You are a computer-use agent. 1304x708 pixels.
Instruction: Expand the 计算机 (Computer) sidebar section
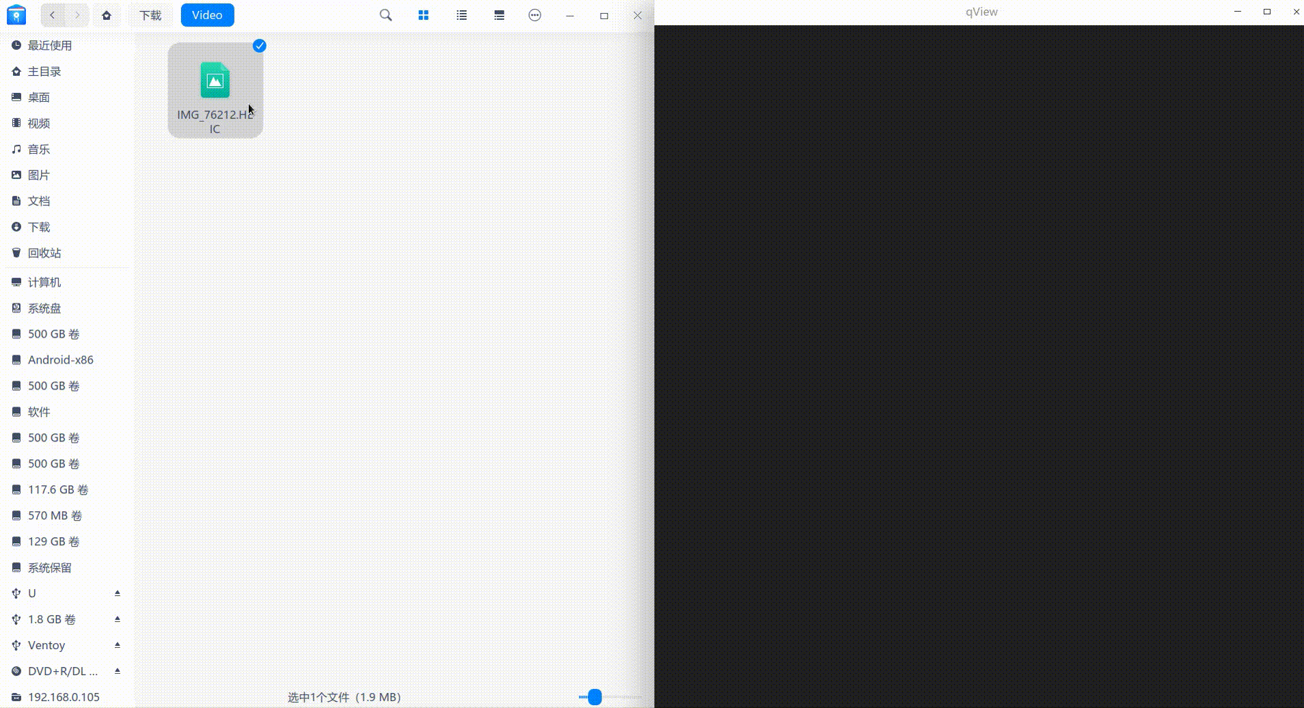point(44,282)
